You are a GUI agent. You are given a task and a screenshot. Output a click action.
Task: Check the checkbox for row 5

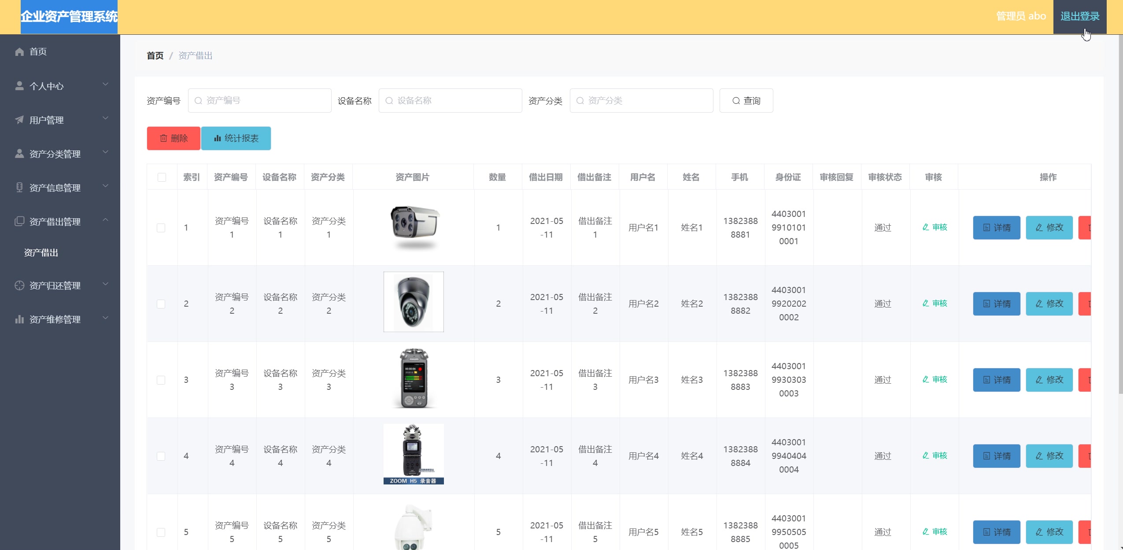coord(161,532)
